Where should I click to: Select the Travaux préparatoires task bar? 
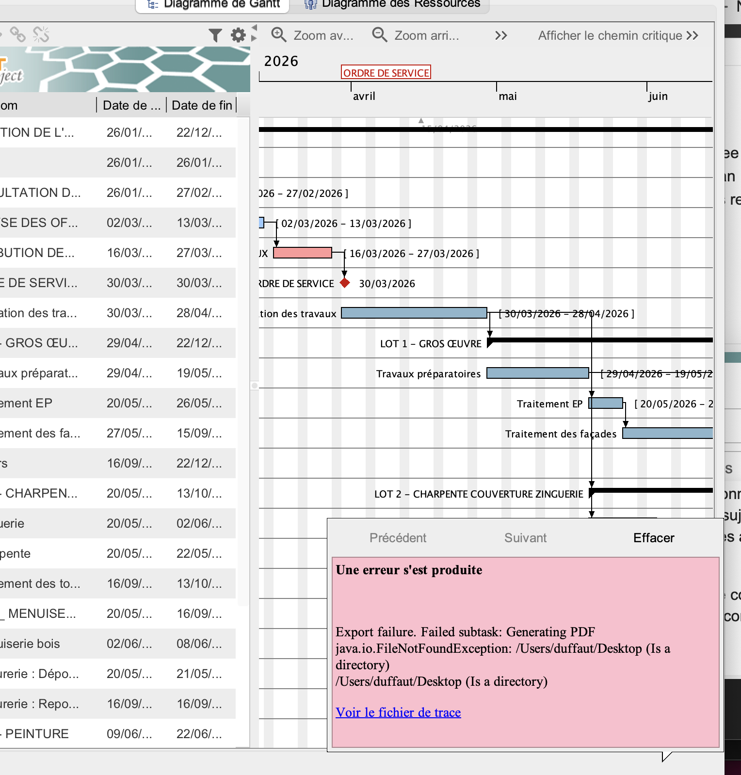(537, 373)
